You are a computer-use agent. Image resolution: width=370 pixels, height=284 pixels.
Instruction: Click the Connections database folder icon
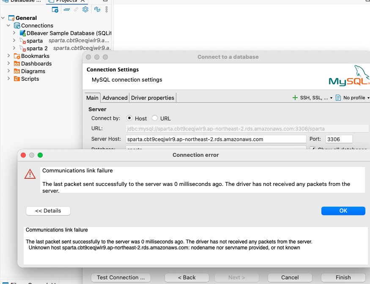click(x=17, y=25)
